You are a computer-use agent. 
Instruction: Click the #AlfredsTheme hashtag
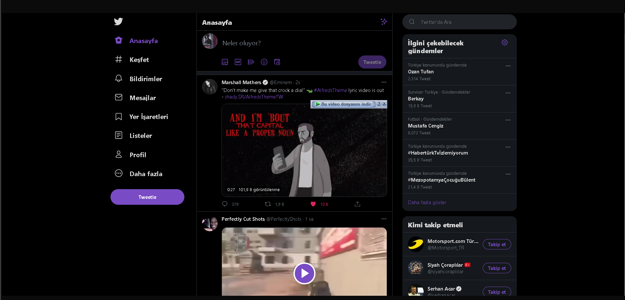330,90
